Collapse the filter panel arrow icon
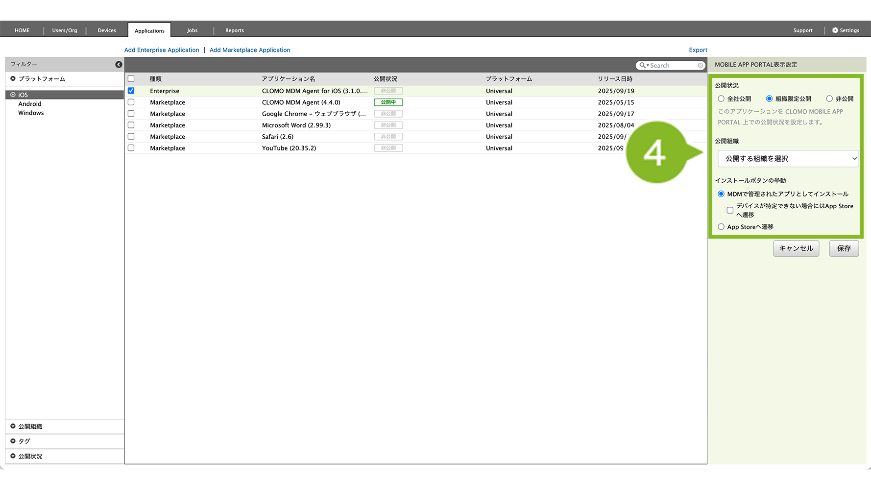871x490 pixels. tap(119, 65)
